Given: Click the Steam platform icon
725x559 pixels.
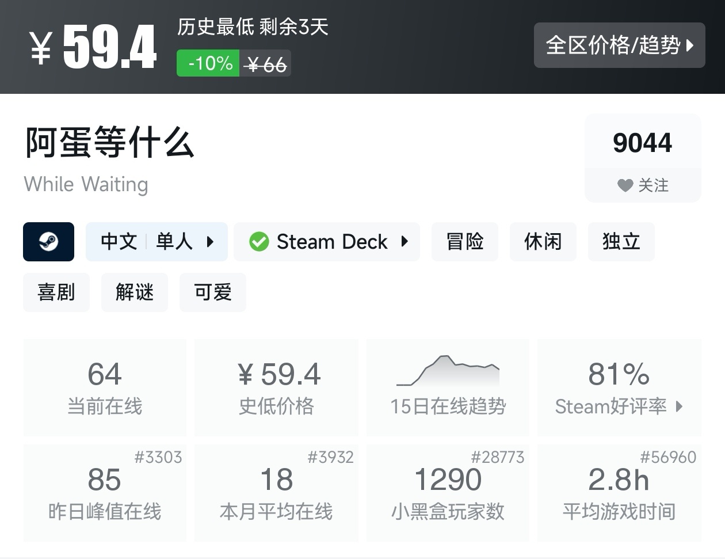Looking at the screenshot, I should coord(48,242).
